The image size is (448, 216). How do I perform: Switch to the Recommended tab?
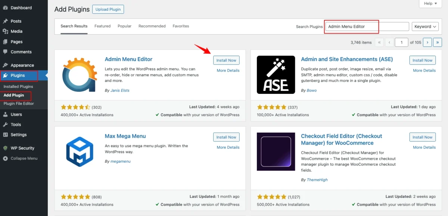click(152, 26)
